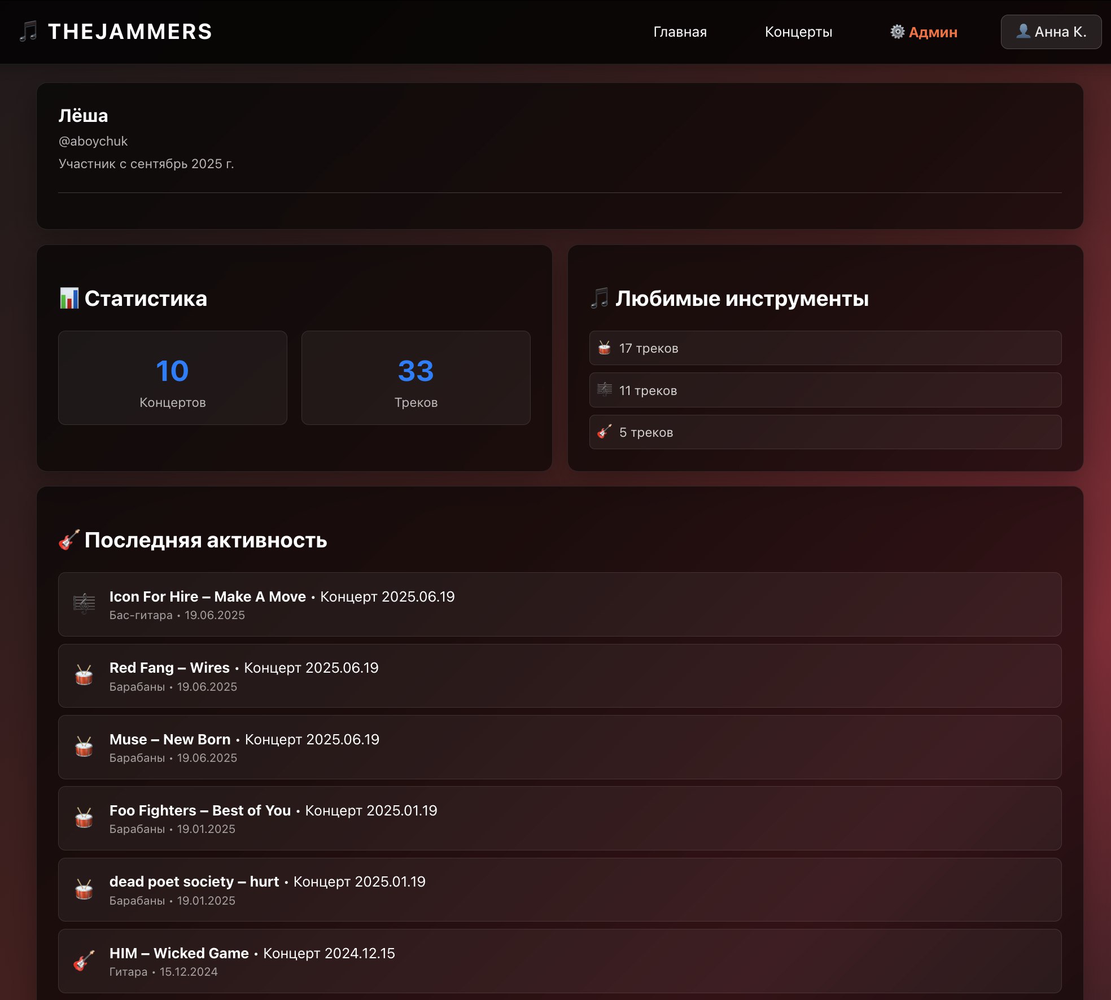The height and width of the screenshot is (1000, 1111).
Task: Go to the Концерты navigation item
Action: click(798, 32)
